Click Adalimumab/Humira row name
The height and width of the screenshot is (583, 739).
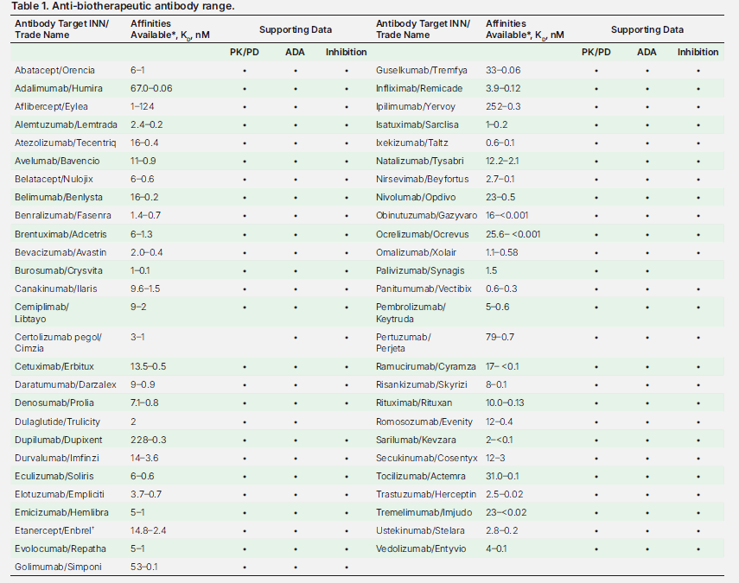59,88
